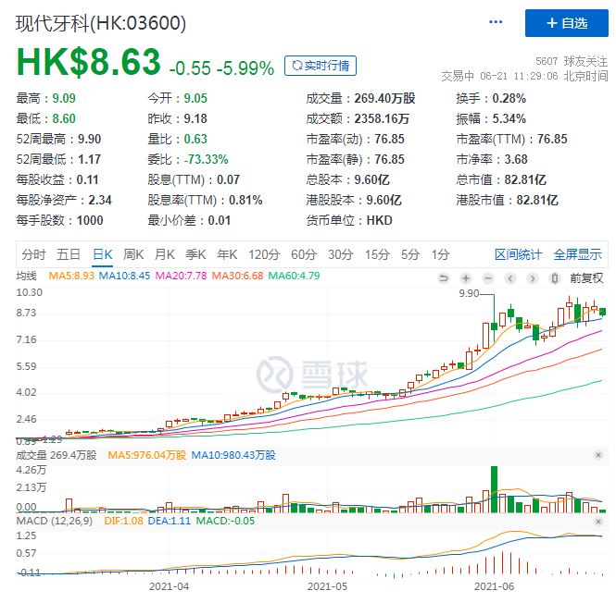Switch to 15分 interval tab
The width and height of the screenshot is (616, 603).
pos(377,254)
